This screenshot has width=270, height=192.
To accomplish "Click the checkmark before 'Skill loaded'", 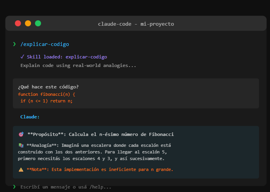I will [x=22, y=56].
